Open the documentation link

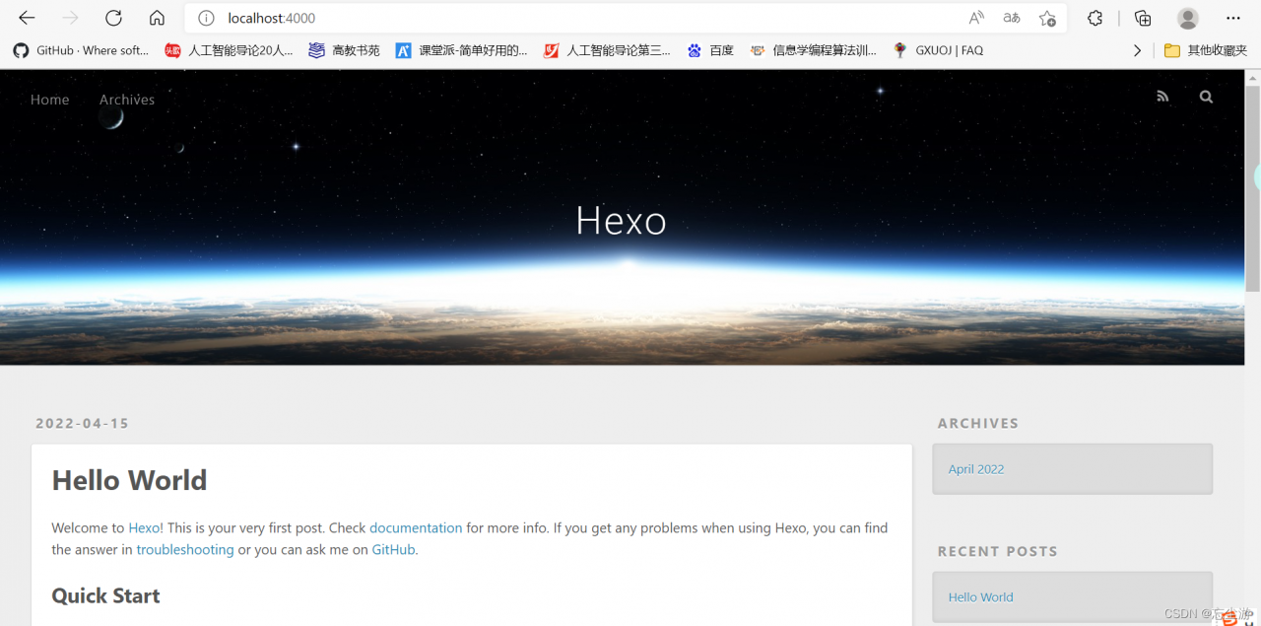click(x=416, y=527)
